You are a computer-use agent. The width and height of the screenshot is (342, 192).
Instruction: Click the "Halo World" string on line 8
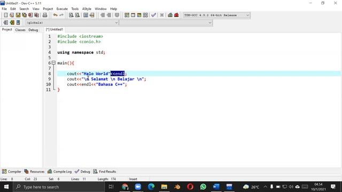coord(96,74)
